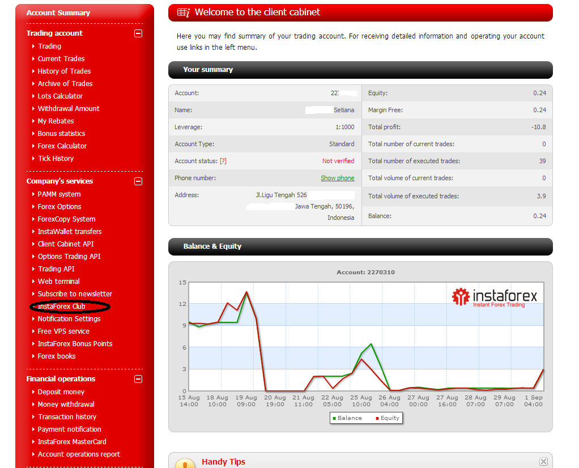
Task: Go to My Rebates
Action: click(56, 121)
